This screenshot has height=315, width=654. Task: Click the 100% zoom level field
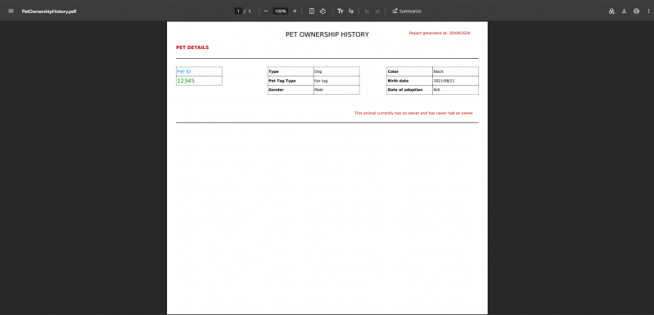click(x=280, y=11)
